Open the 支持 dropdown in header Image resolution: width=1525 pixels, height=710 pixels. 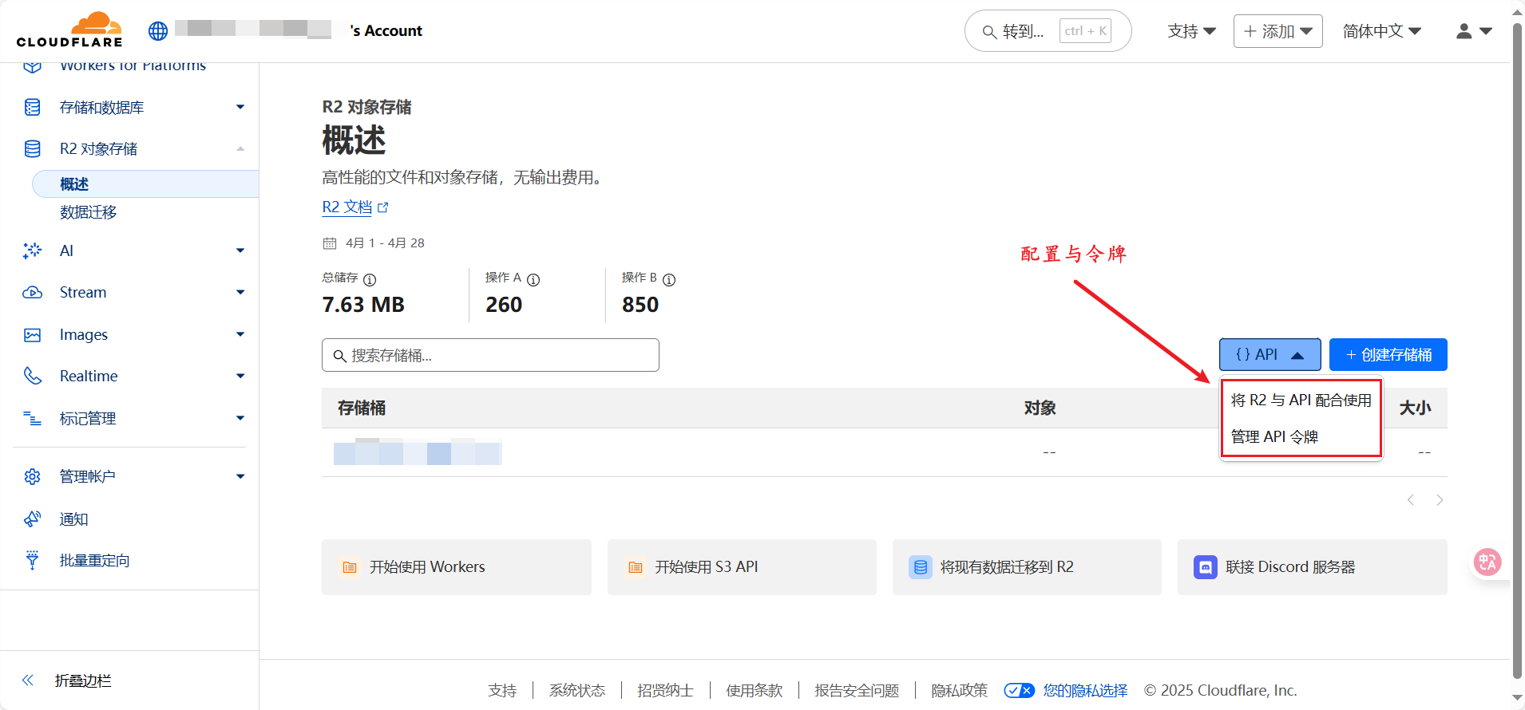click(x=1191, y=31)
